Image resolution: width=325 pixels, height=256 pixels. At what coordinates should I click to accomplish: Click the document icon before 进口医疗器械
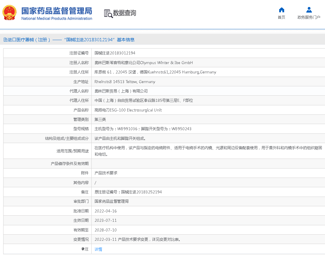click(x=5, y=40)
